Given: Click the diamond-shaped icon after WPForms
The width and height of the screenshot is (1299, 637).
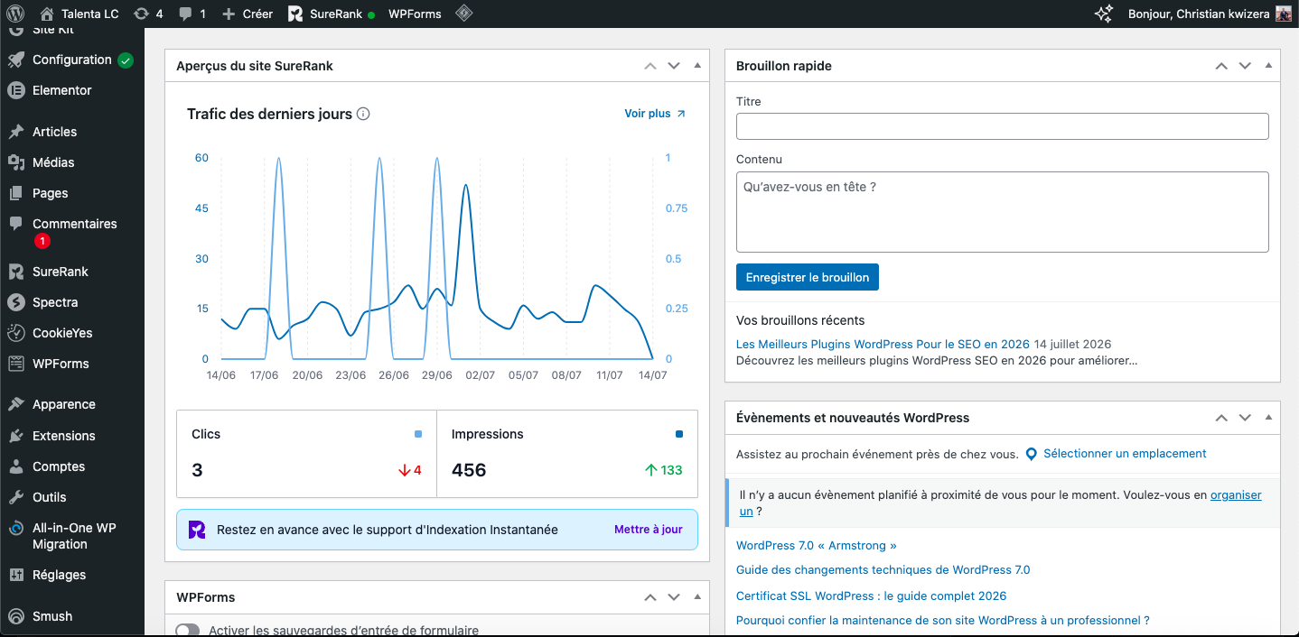Looking at the screenshot, I should click(x=463, y=14).
